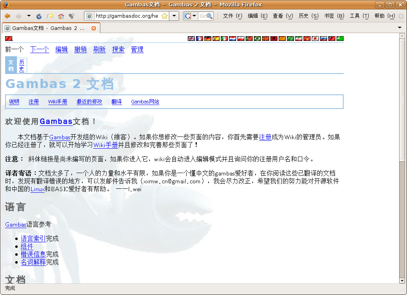Image resolution: width=407 pixels, height=295 pixels.
Task: Reload the page with the refresh icon
Action: click(x=39, y=16)
